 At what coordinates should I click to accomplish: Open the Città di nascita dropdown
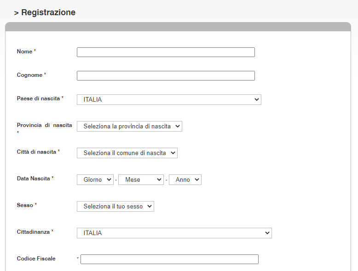coord(127,153)
